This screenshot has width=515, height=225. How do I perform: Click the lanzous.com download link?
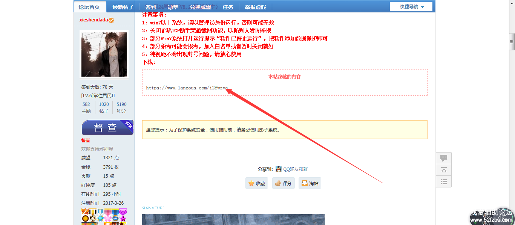[187, 88]
